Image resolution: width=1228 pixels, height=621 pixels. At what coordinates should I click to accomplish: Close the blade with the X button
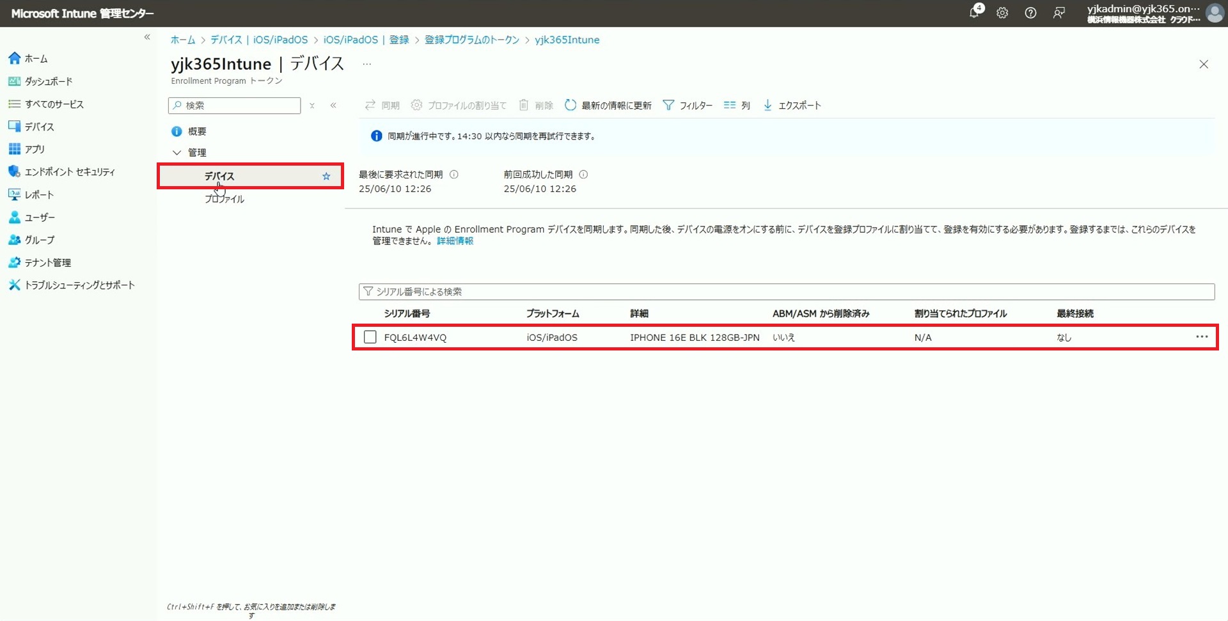click(1204, 64)
